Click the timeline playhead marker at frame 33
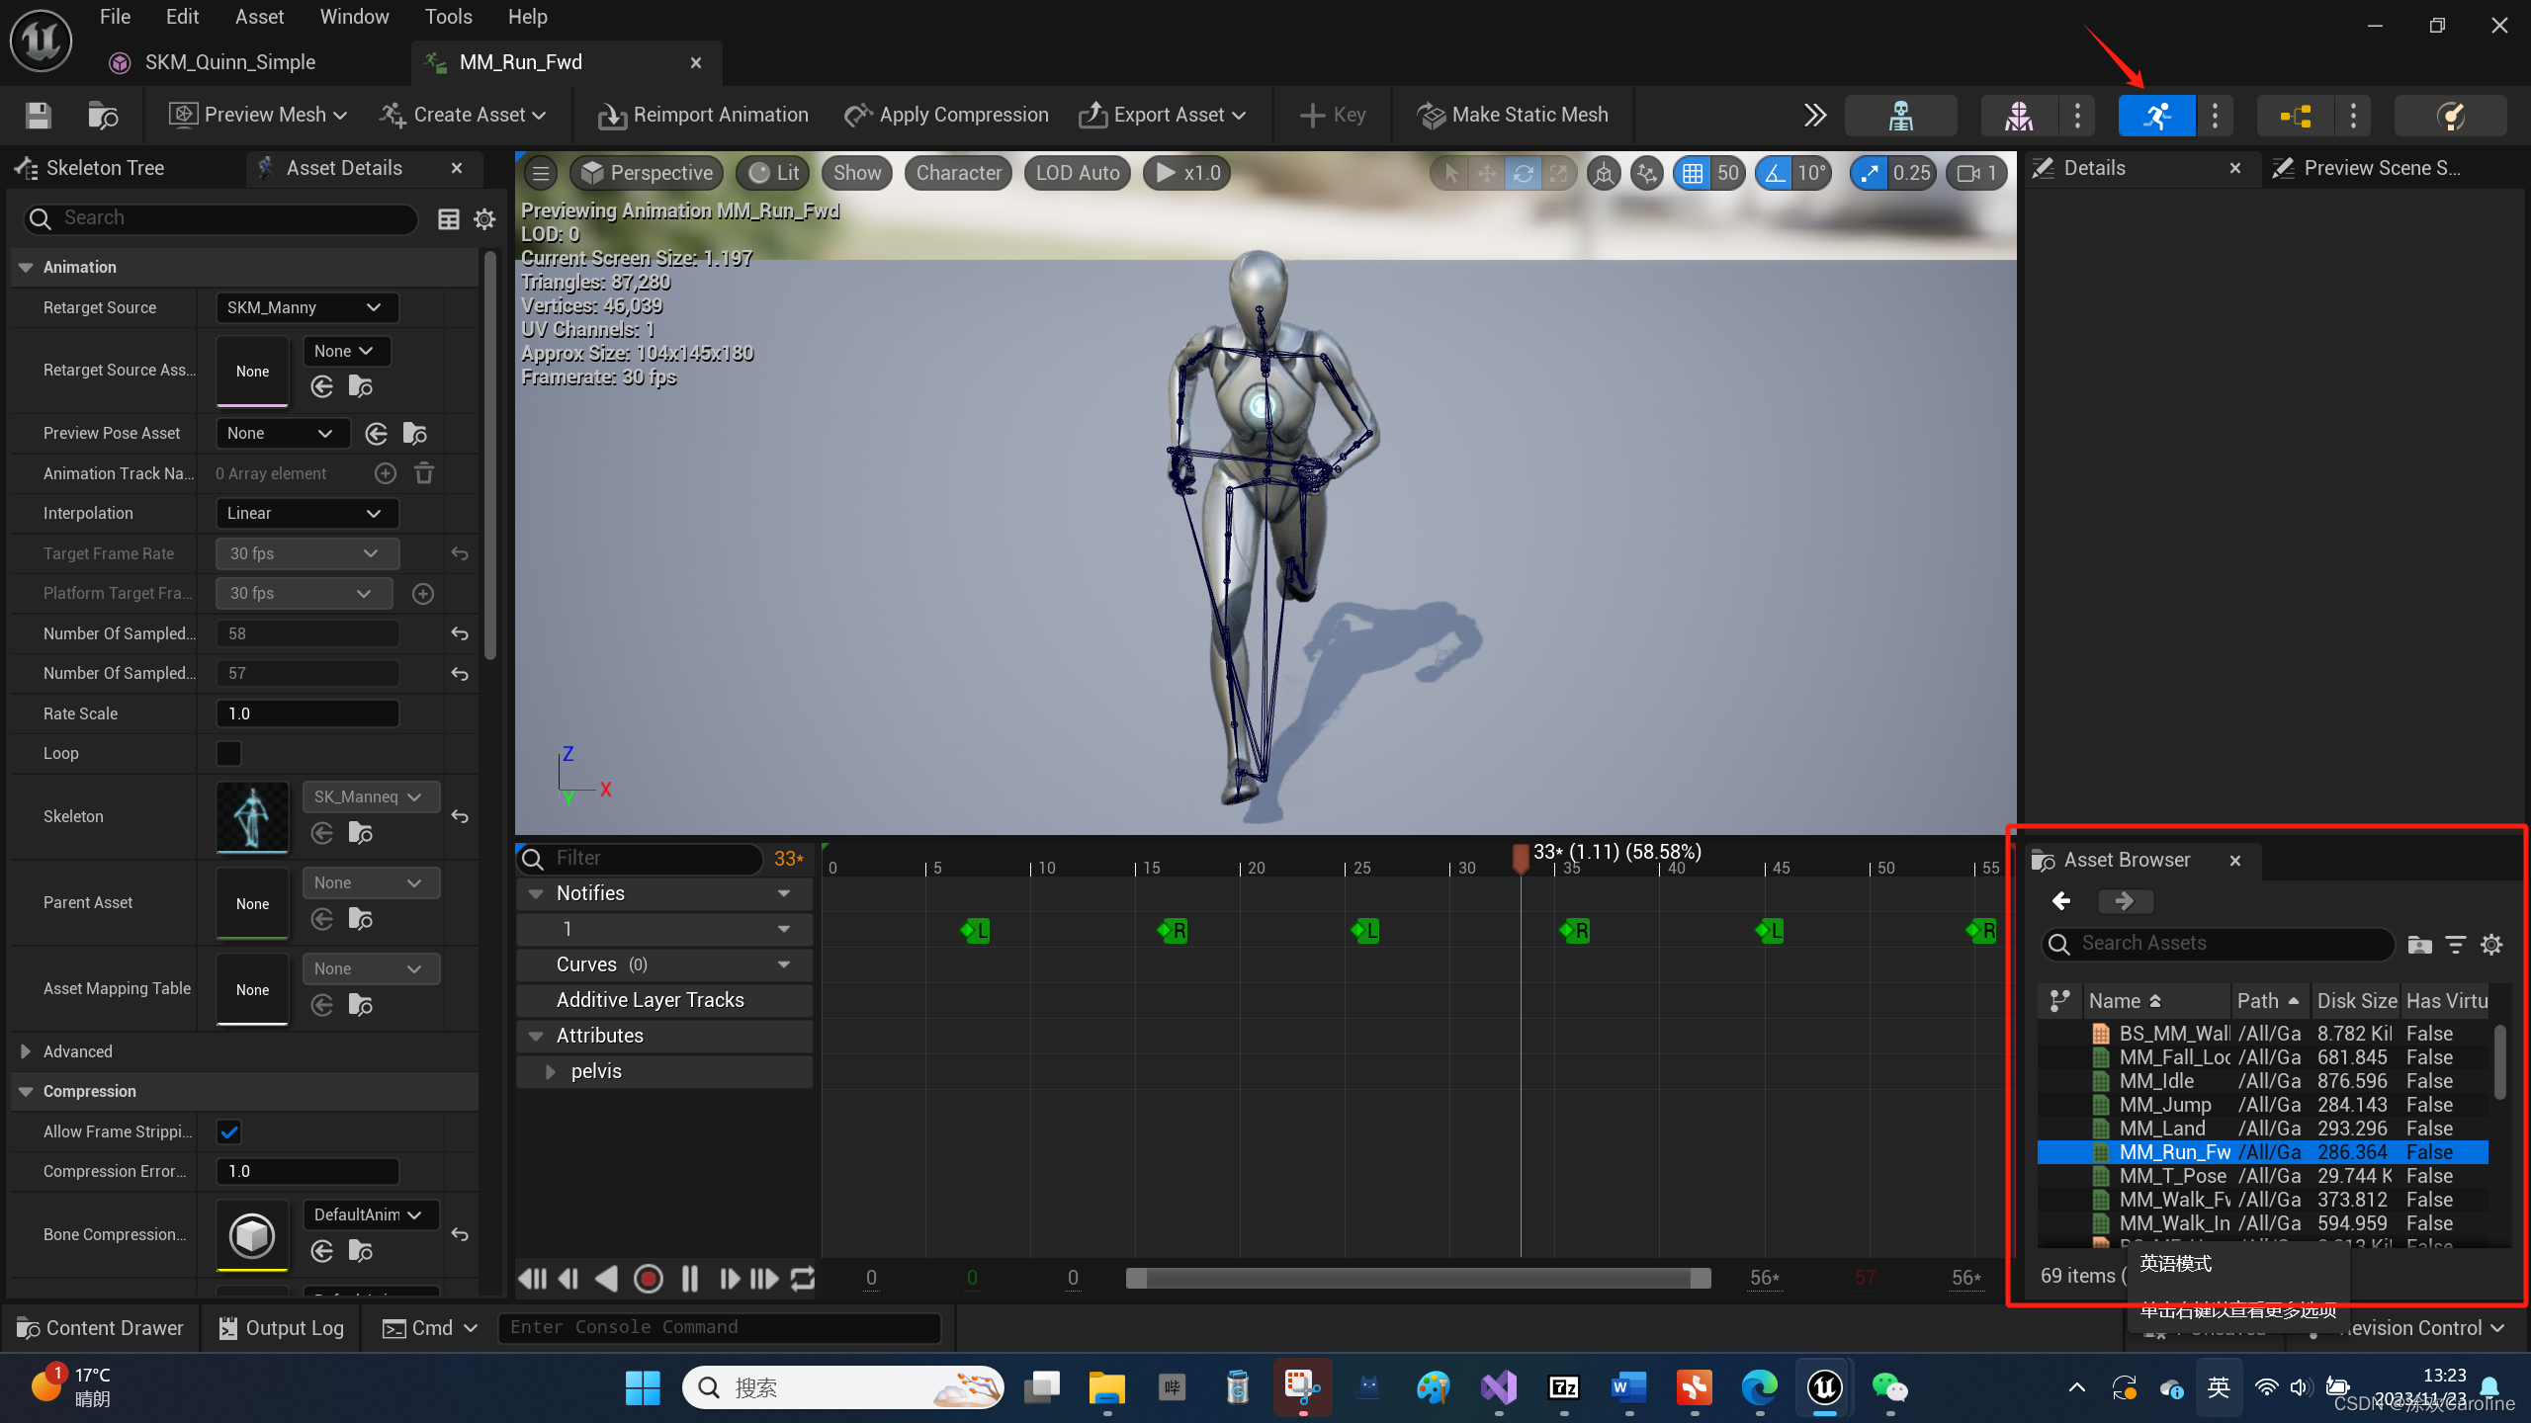 [x=1521, y=857]
